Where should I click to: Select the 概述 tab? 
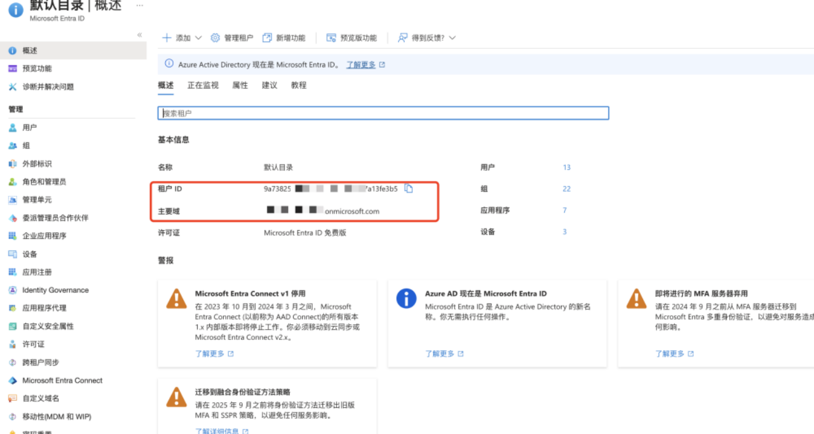click(x=165, y=85)
